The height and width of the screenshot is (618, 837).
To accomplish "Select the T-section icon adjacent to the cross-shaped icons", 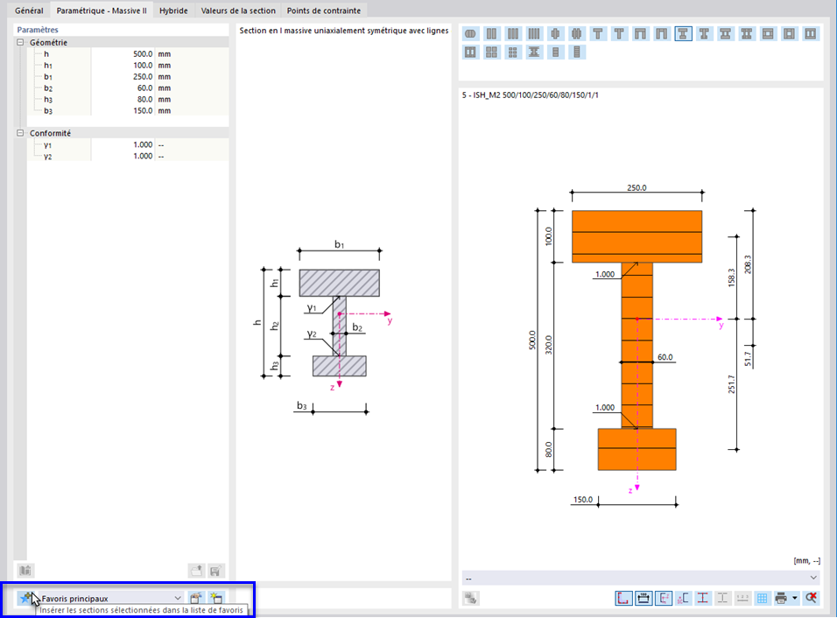I will [598, 34].
